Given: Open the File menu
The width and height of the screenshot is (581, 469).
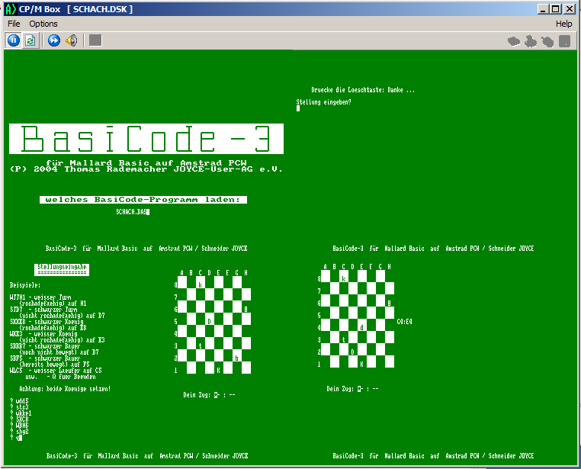Looking at the screenshot, I should click(x=14, y=24).
